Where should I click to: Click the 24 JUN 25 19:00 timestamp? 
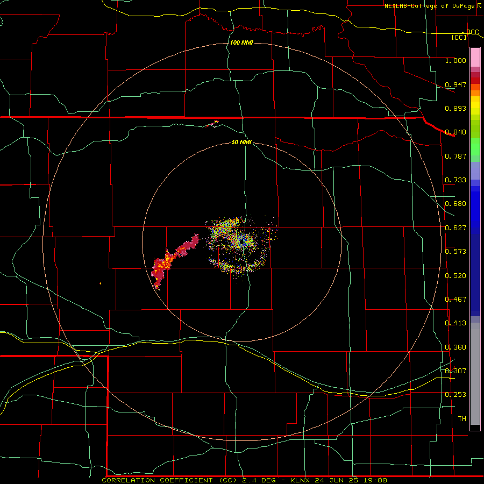click(351, 480)
